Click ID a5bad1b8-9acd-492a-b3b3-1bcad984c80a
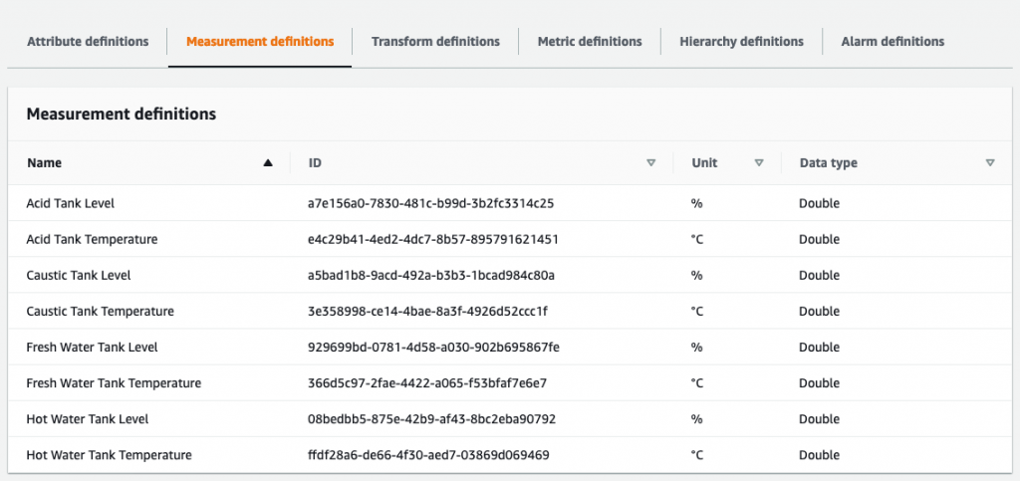The width and height of the screenshot is (1020, 481). (x=431, y=275)
